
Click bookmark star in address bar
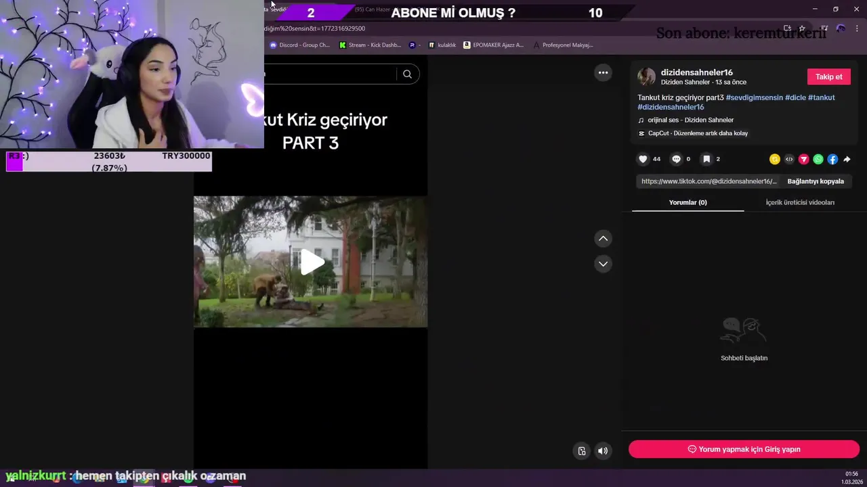[x=803, y=28]
